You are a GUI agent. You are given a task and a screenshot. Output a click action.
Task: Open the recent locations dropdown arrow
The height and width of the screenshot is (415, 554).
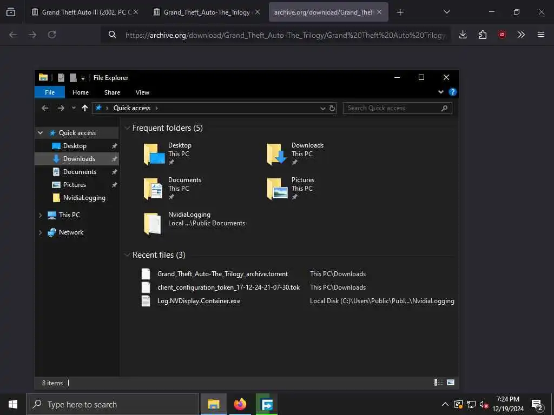[x=74, y=108]
